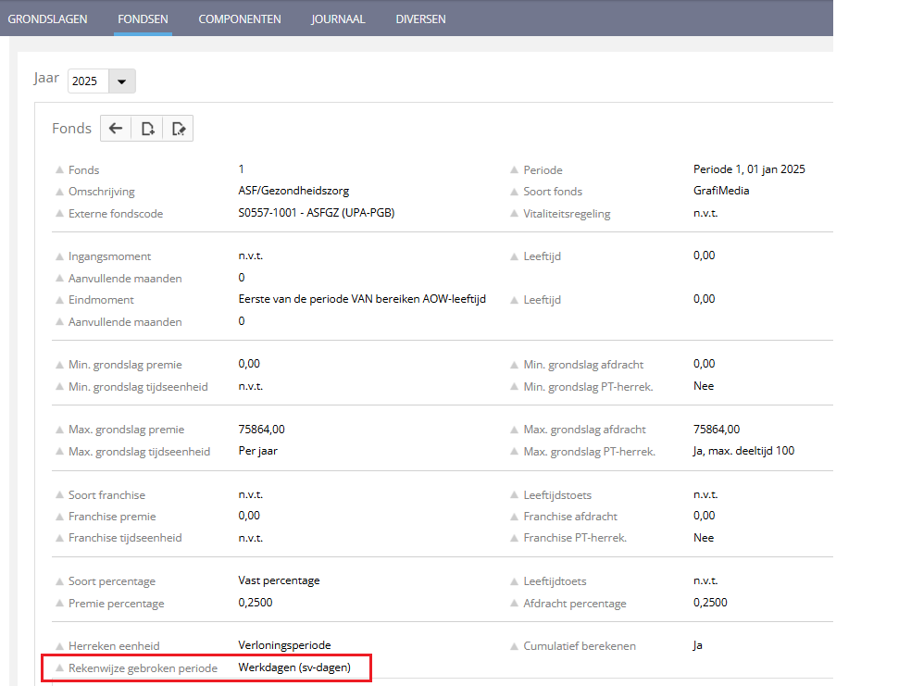This screenshot has height=686, width=911.
Task: Click the triangle icon beside Max. grondslag premie
Action: (59, 430)
